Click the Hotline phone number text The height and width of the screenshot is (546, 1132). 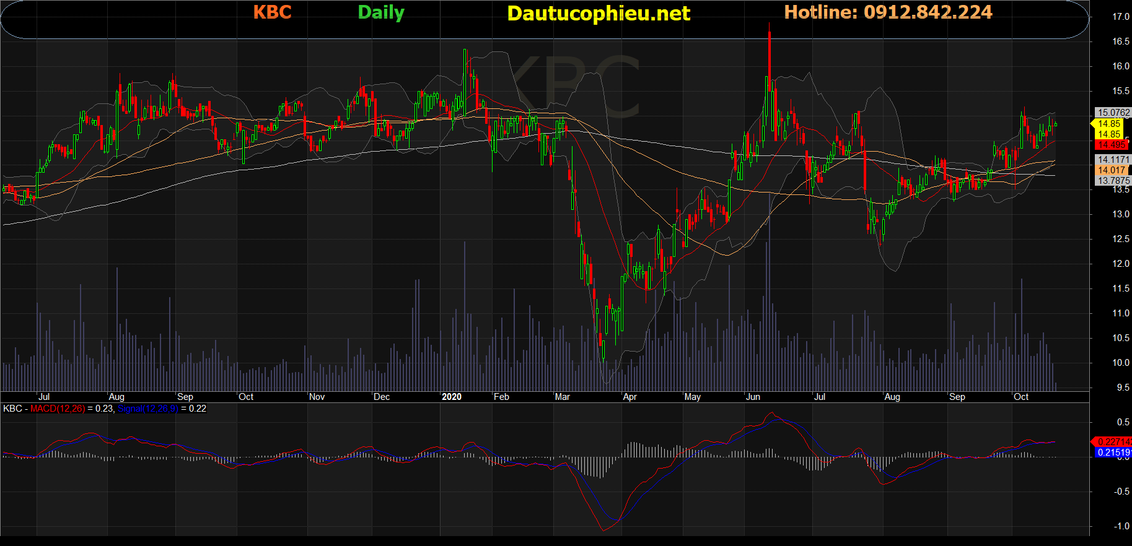tap(888, 12)
